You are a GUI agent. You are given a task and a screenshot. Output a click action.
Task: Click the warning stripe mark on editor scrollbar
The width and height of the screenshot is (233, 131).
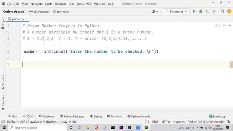point(231,64)
